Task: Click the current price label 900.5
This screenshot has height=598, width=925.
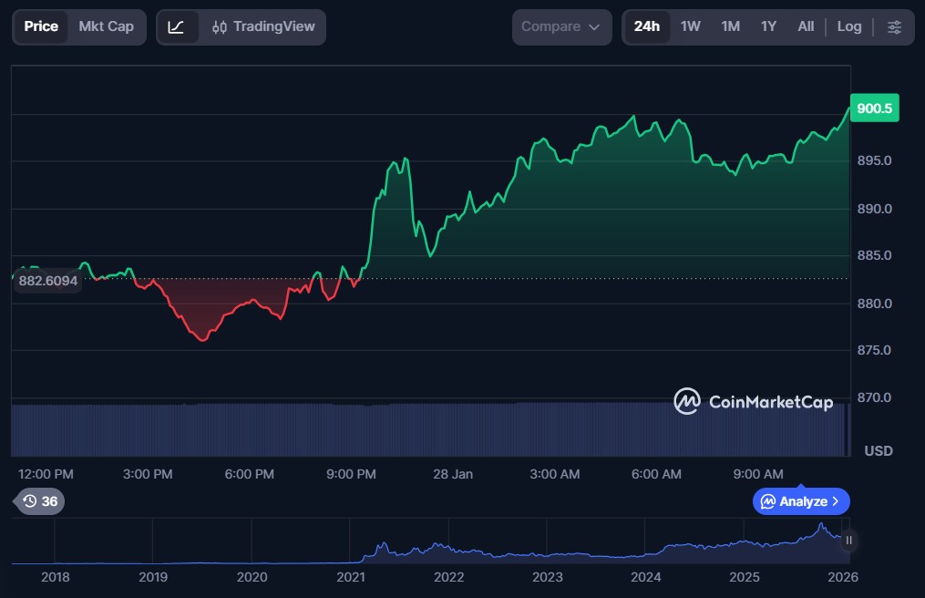Action: coord(874,108)
